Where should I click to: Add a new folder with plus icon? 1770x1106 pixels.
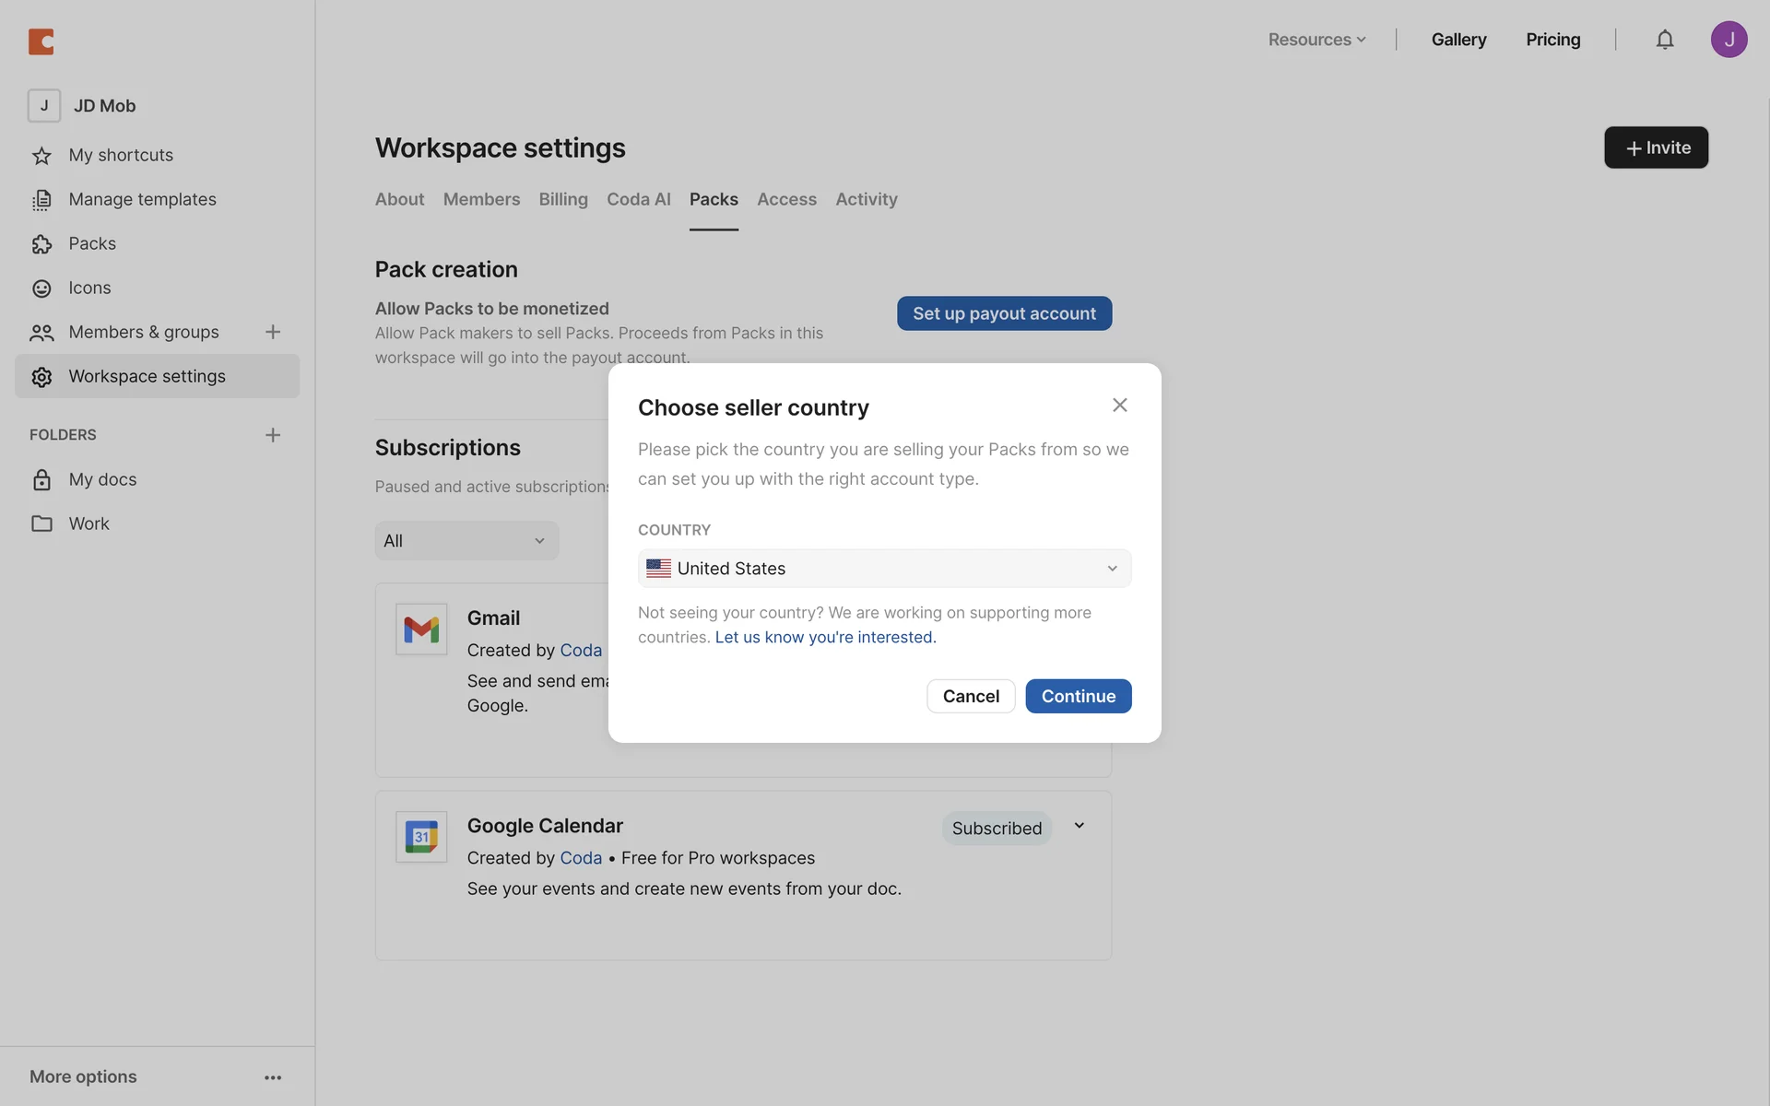point(273,435)
